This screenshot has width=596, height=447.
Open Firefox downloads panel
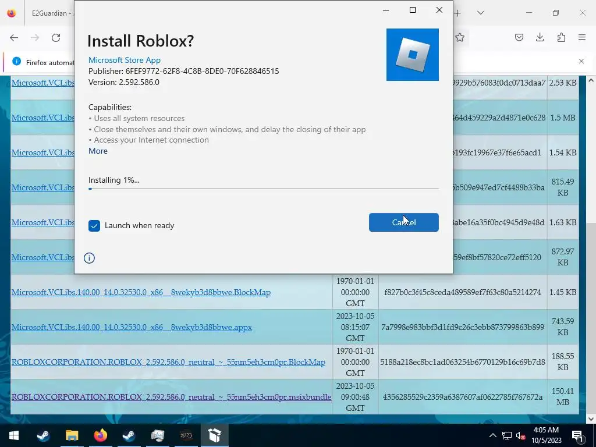tap(540, 37)
